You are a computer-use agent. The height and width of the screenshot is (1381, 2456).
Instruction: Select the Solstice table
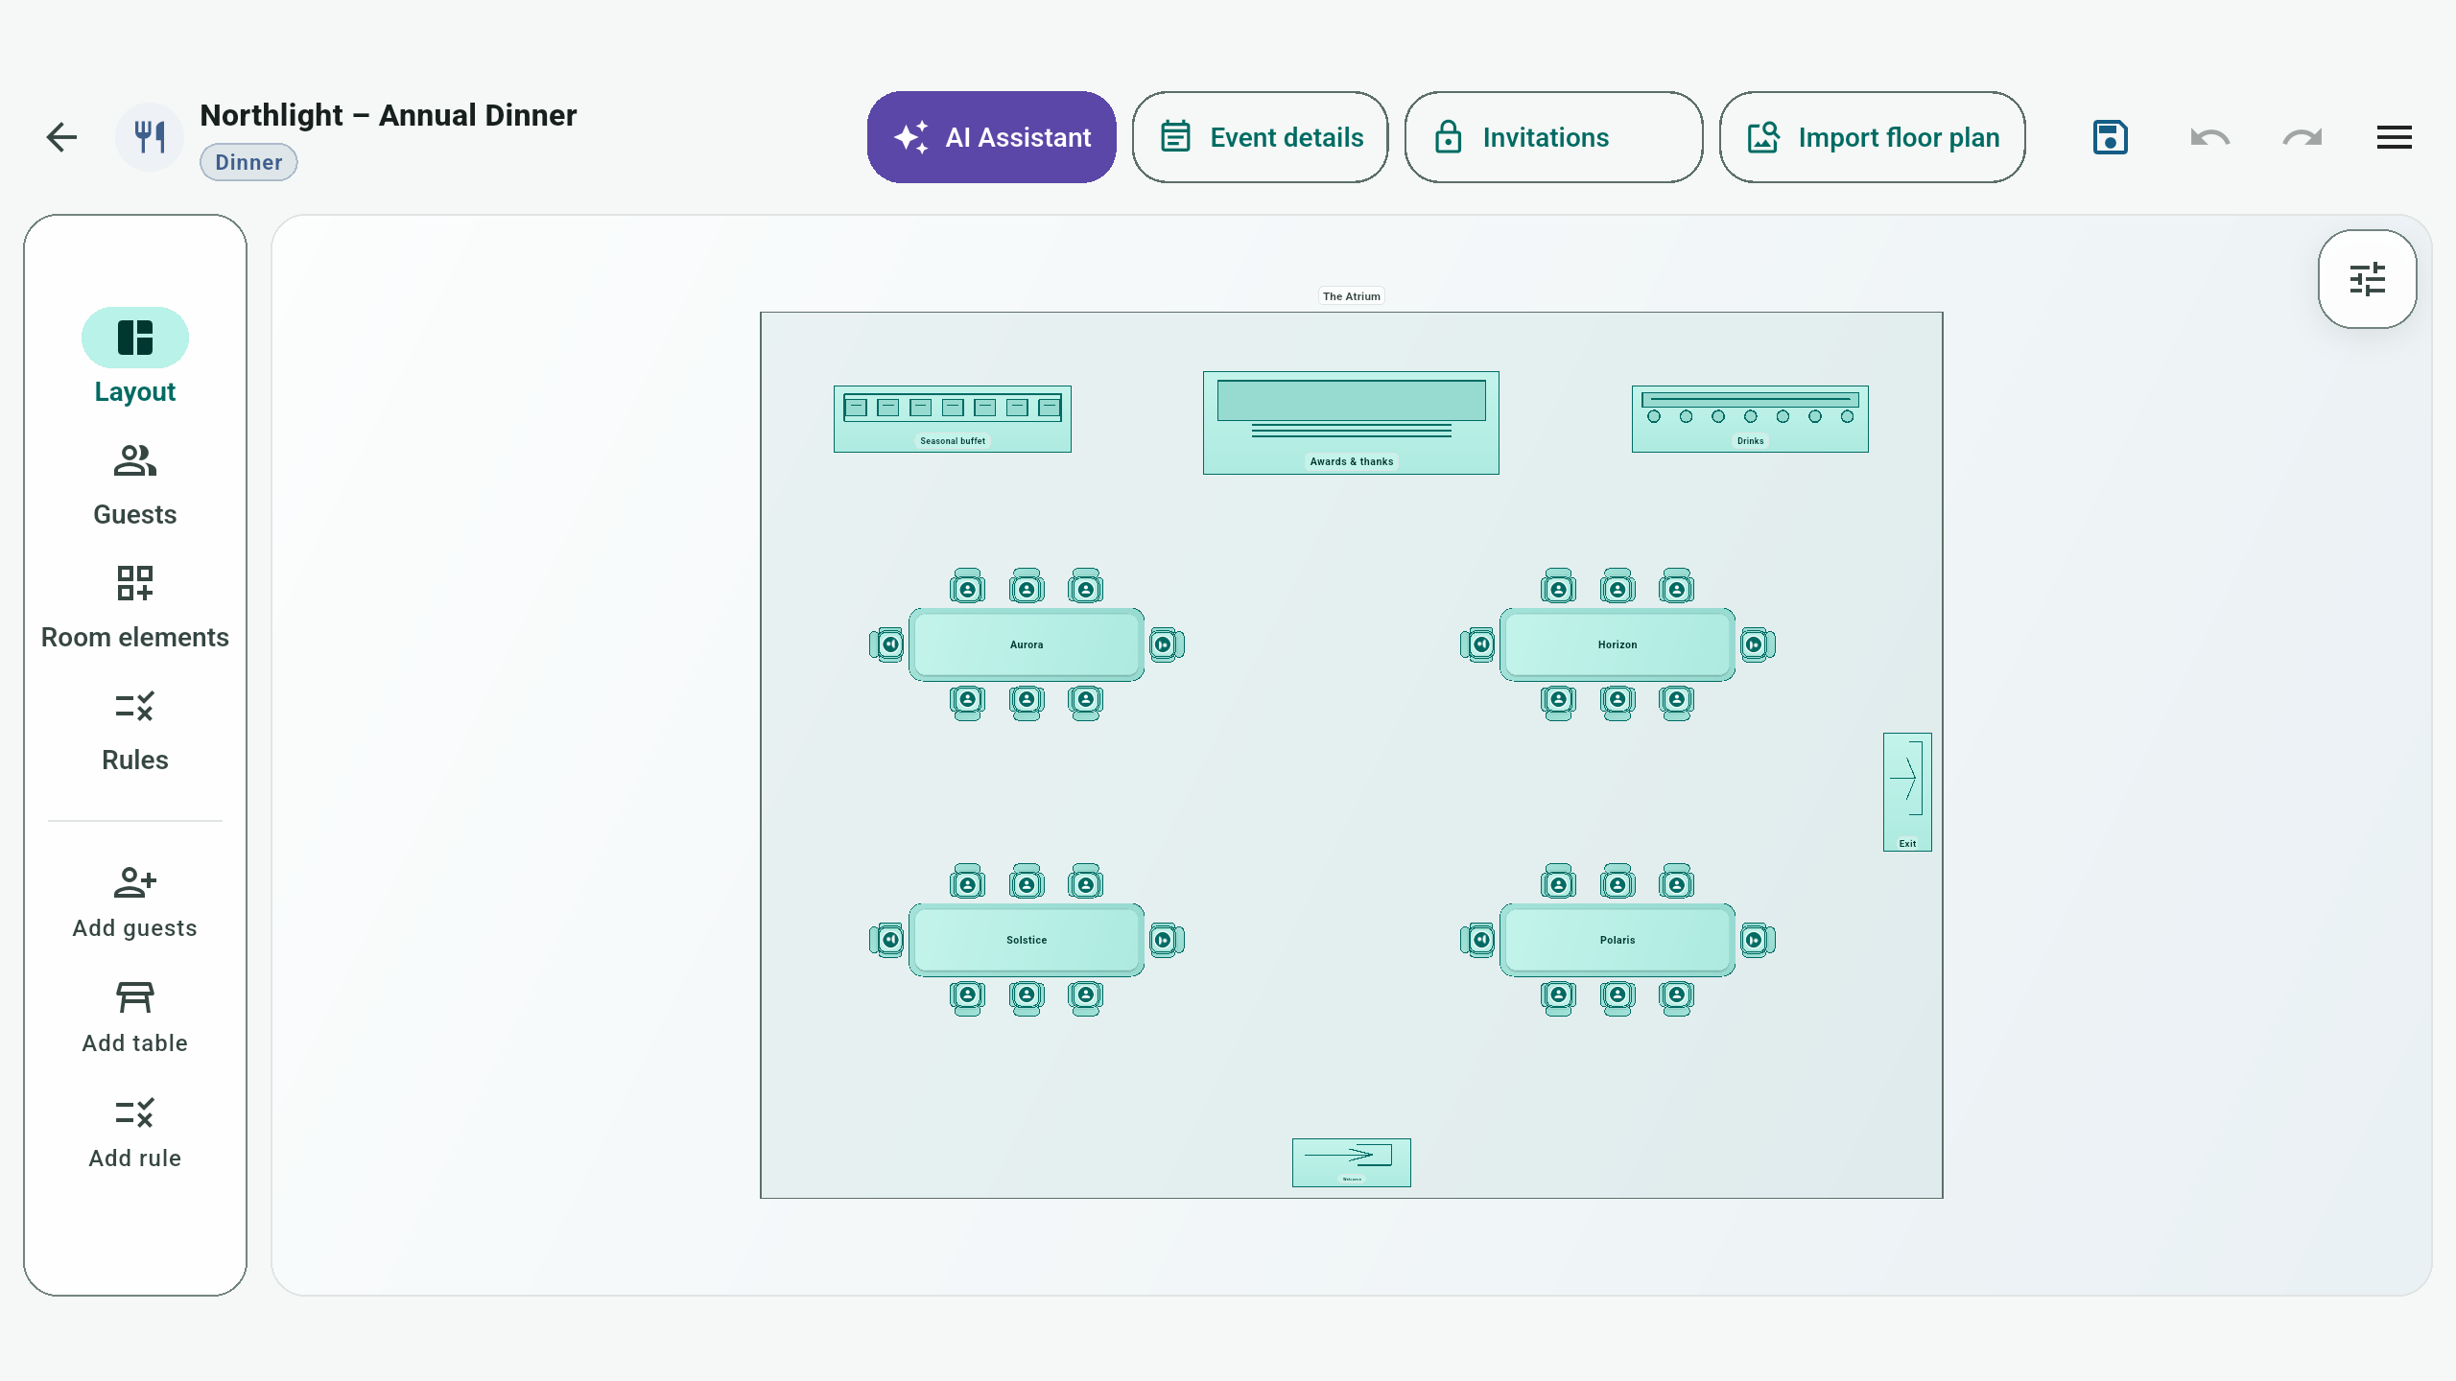point(1027,940)
